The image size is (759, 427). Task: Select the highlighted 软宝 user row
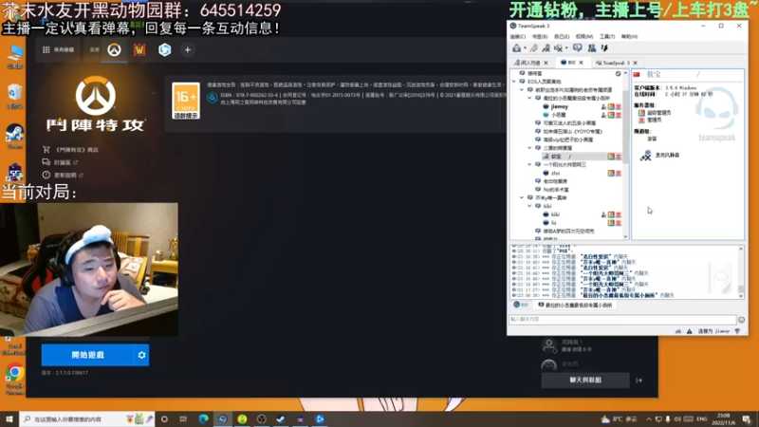click(582, 157)
